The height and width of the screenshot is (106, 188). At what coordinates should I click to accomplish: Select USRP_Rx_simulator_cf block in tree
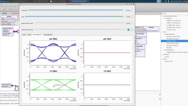tap(174, 21)
